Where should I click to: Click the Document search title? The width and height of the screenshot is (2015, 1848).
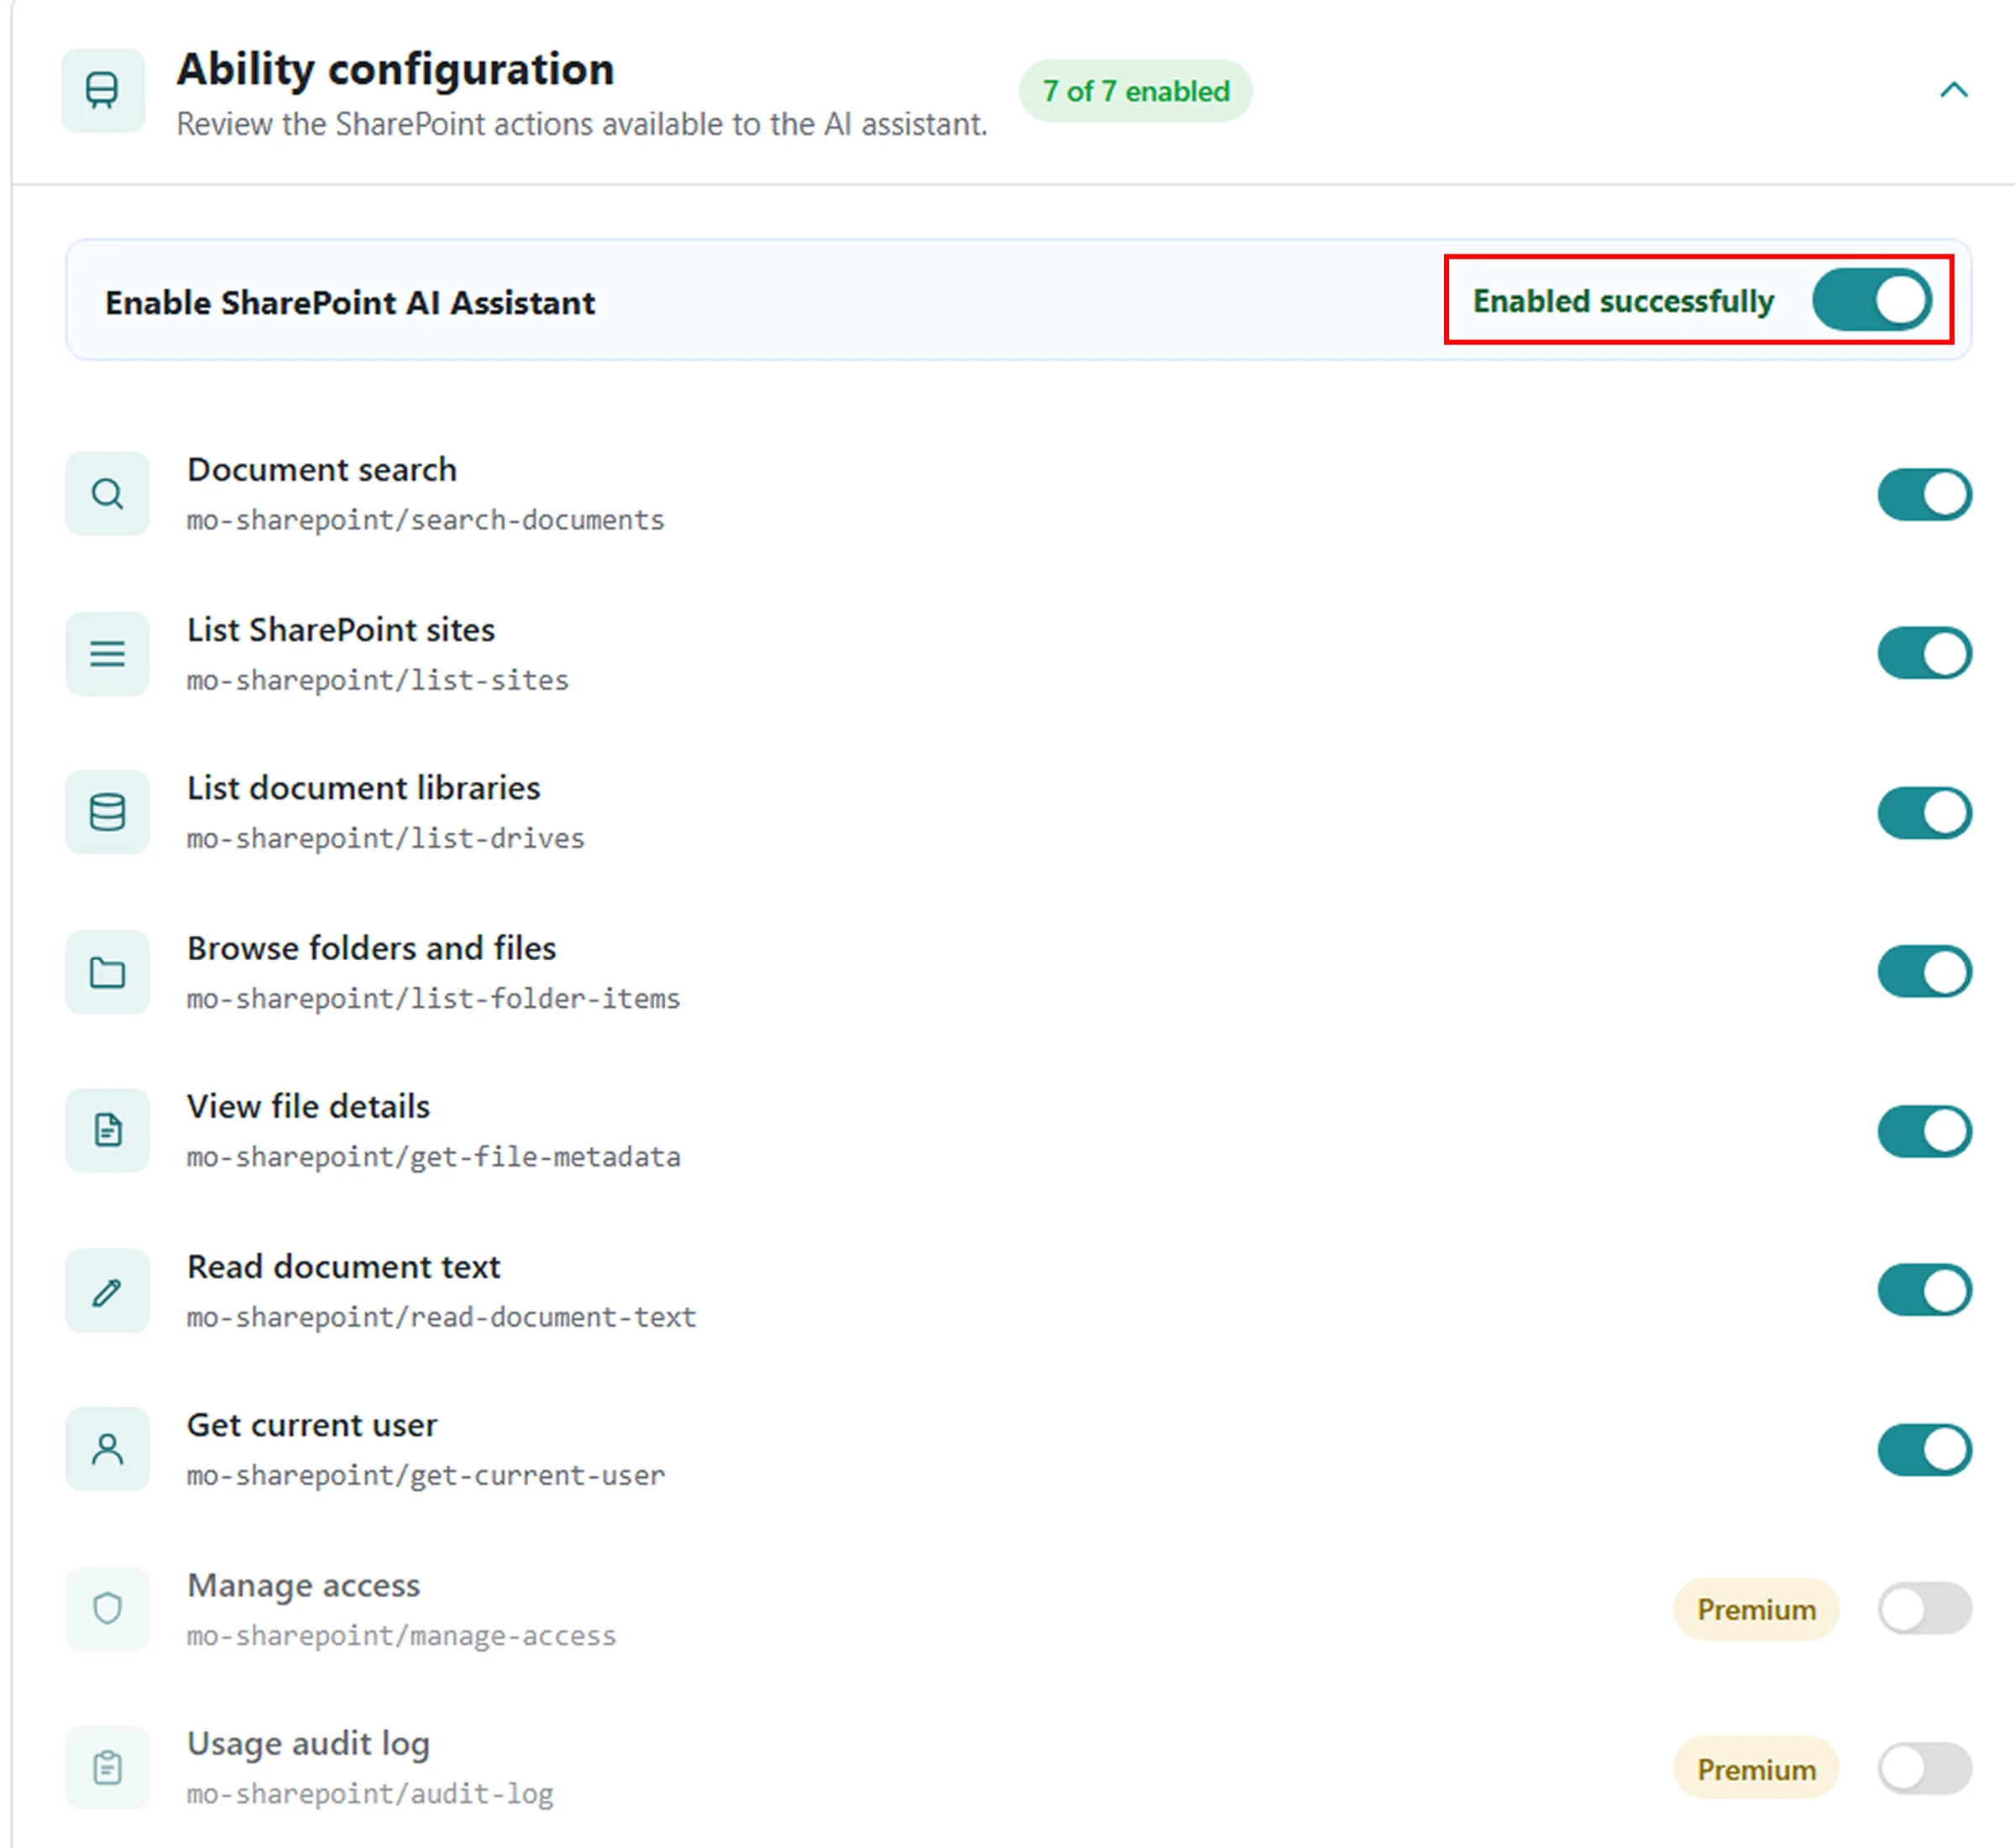point(322,470)
